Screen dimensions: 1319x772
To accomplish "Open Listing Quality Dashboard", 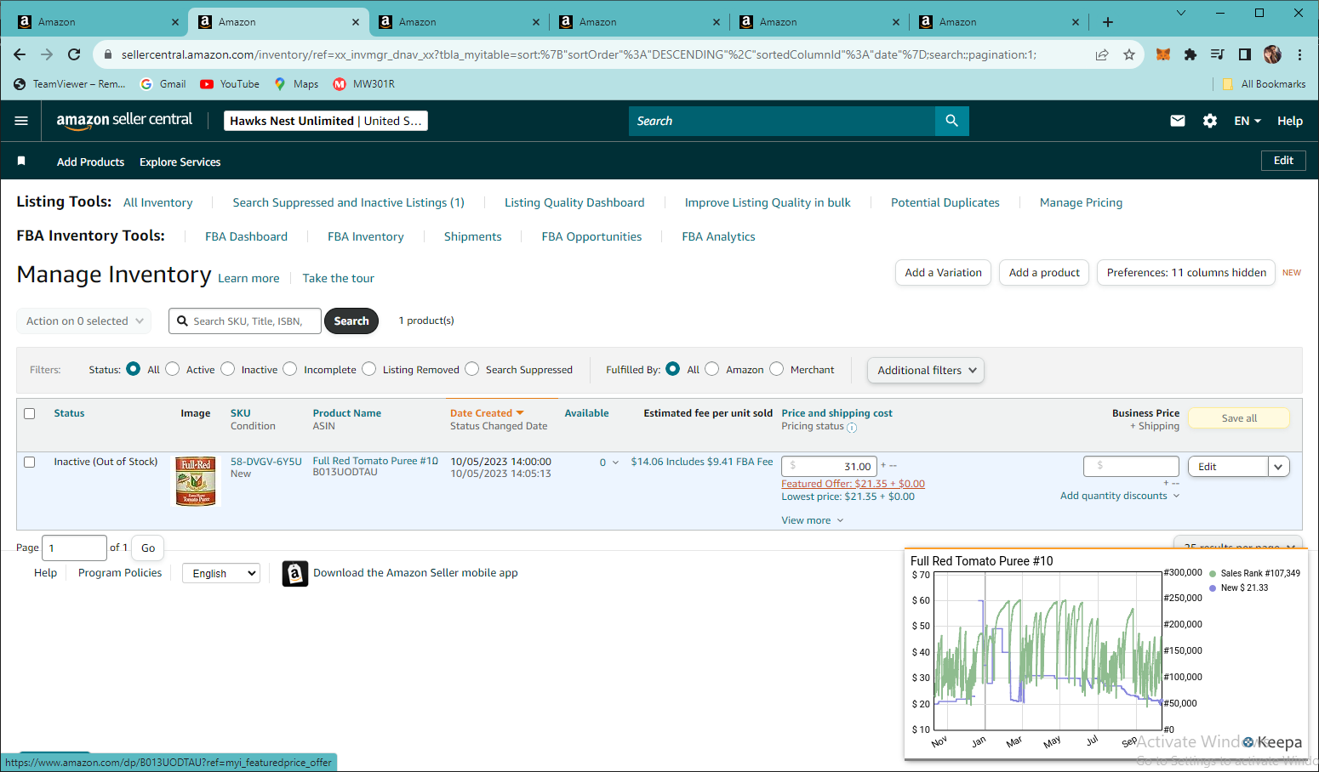I will (x=574, y=202).
